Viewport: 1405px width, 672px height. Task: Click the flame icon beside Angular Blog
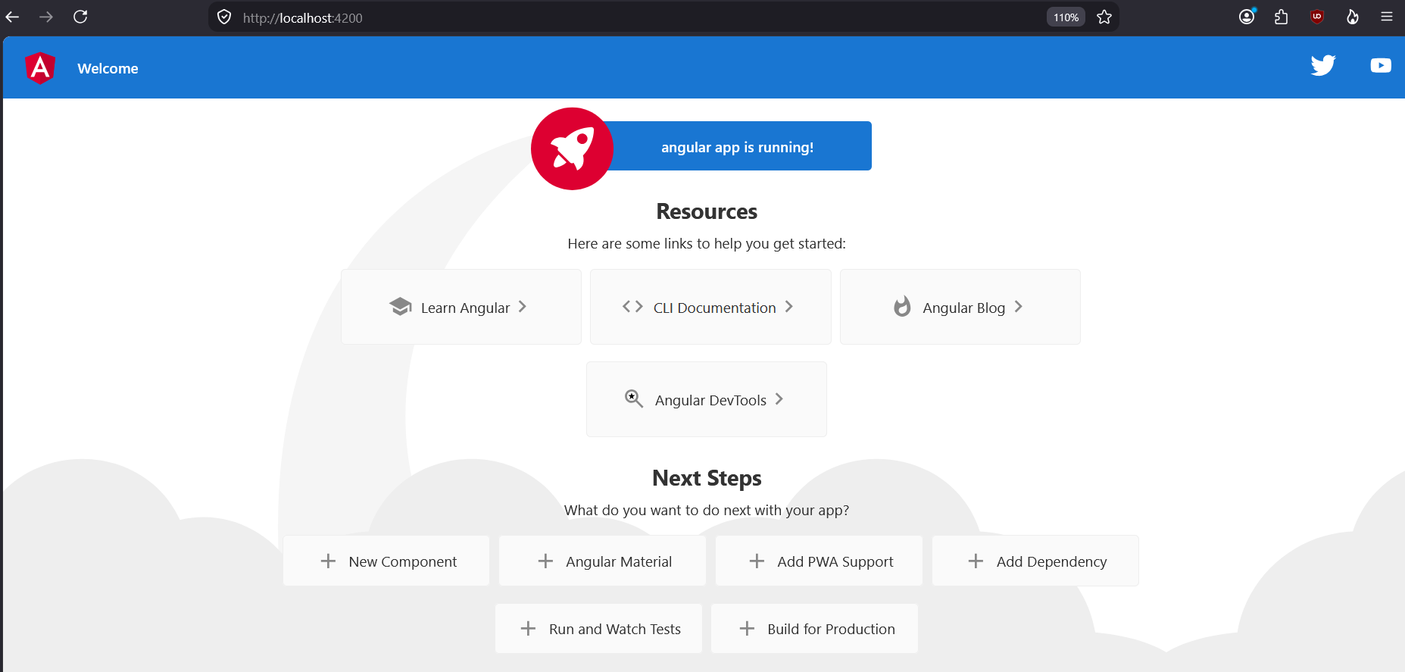pos(902,306)
